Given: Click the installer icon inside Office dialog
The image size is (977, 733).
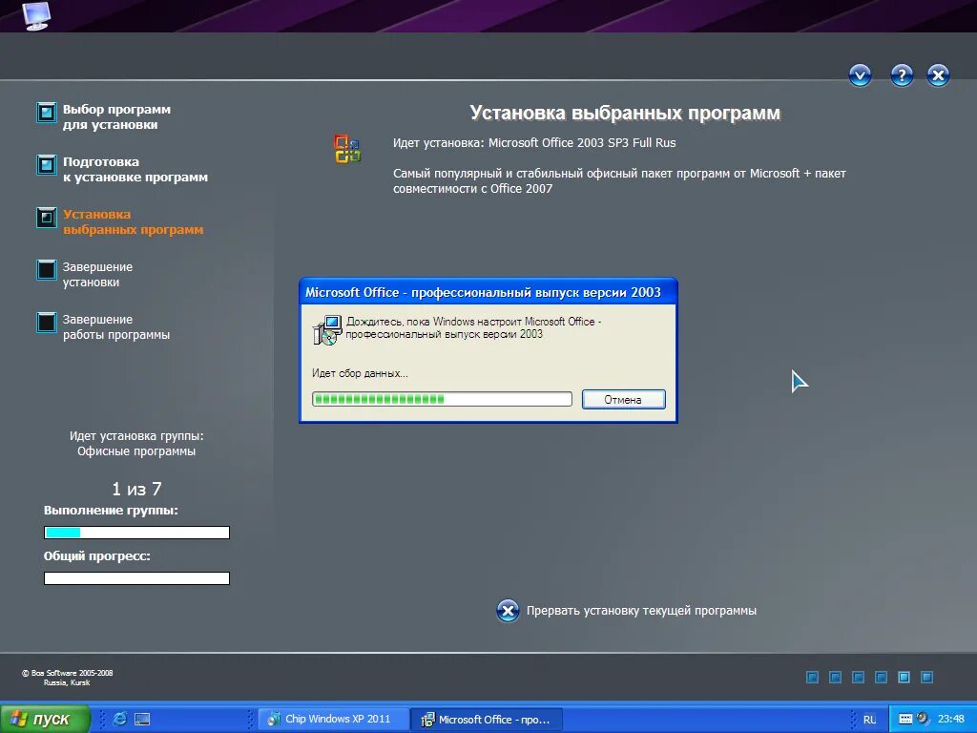Looking at the screenshot, I should [x=327, y=329].
